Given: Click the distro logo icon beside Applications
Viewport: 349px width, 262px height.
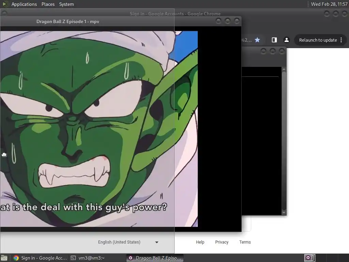Looking at the screenshot, I should coord(5,4).
